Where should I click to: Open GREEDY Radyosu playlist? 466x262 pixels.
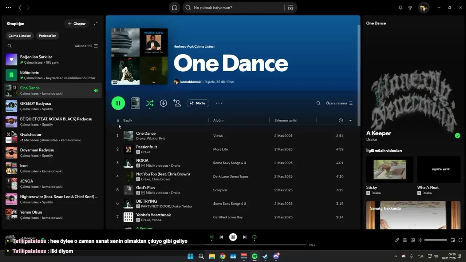[x=53, y=106]
